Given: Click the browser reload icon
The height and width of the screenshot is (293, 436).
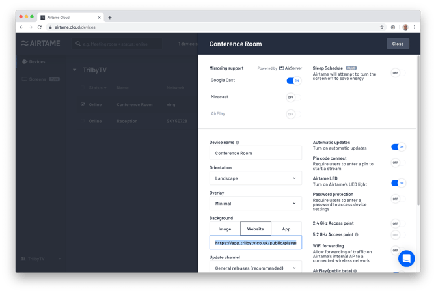Looking at the screenshot, I should click(40, 27).
